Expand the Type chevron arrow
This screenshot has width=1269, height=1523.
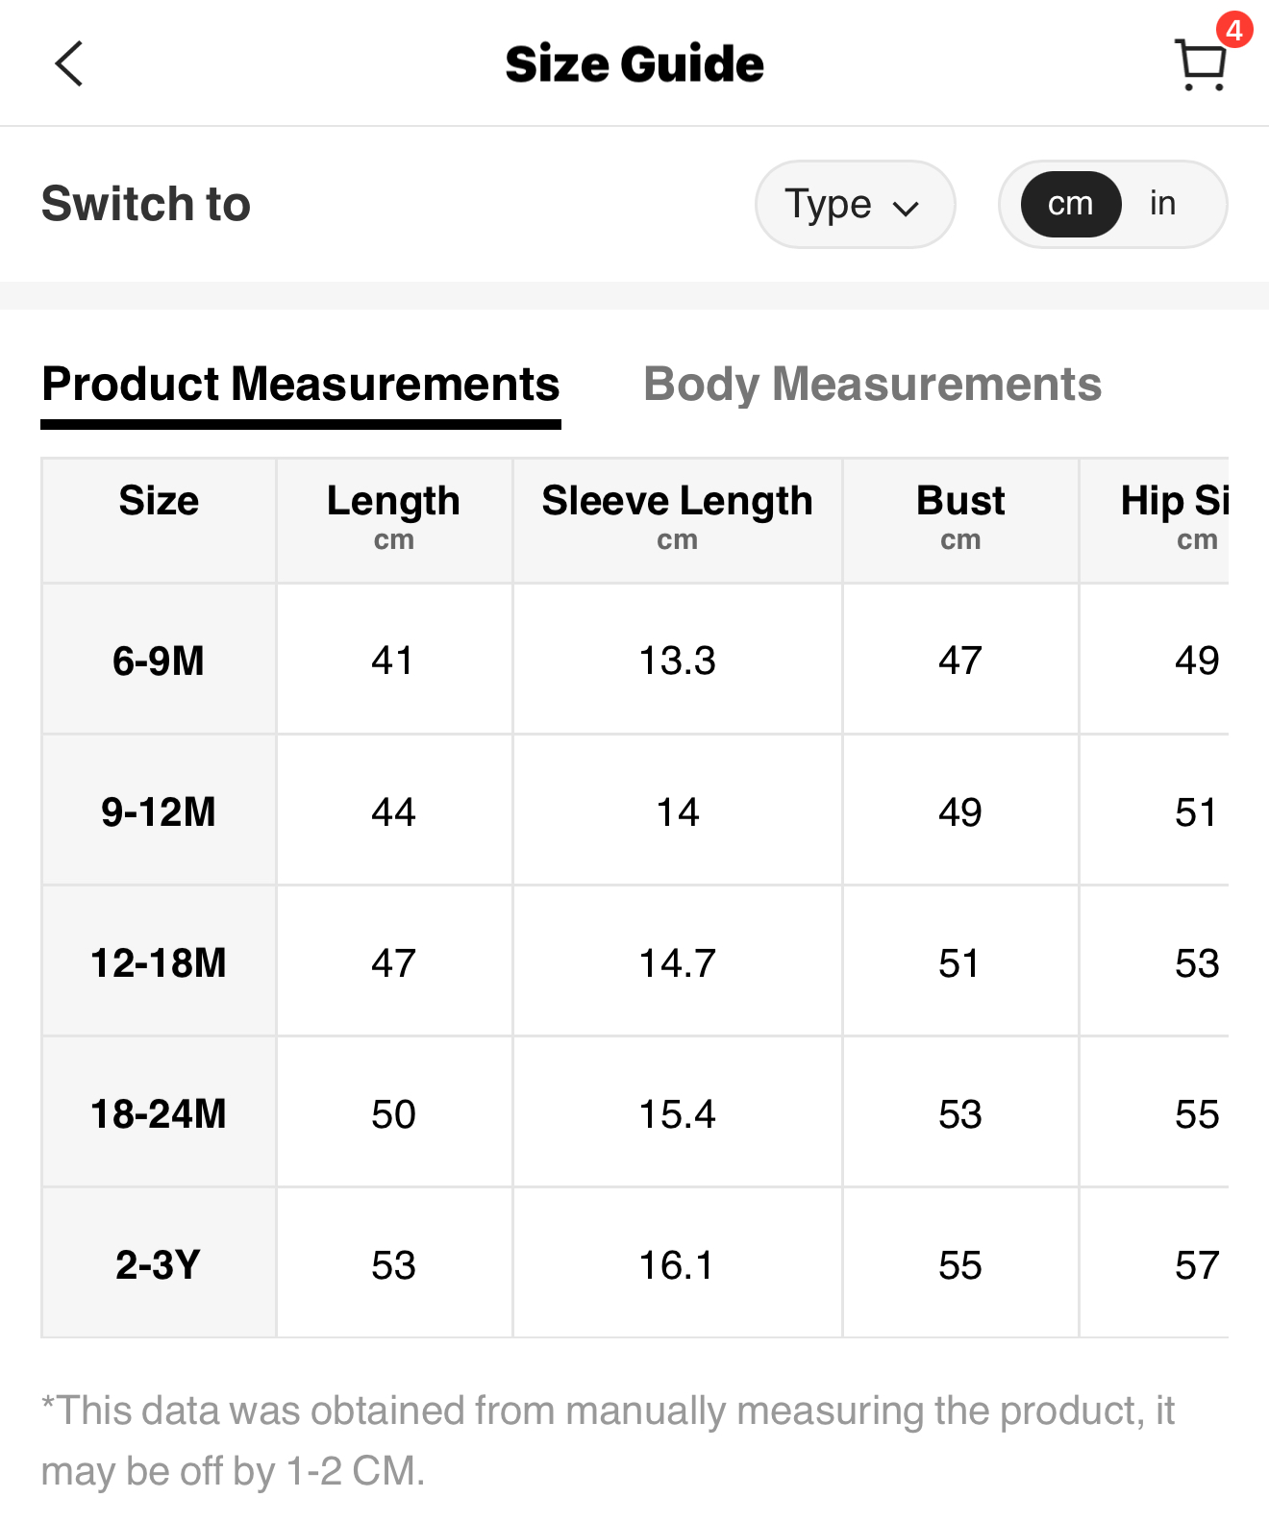[x=906, y=208]
